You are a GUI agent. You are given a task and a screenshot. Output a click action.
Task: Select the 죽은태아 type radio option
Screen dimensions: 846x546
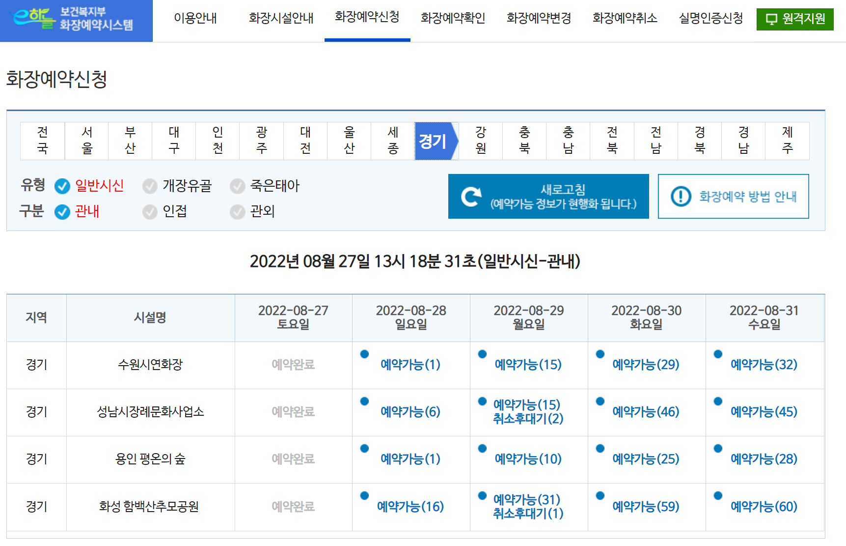[238, 186]
